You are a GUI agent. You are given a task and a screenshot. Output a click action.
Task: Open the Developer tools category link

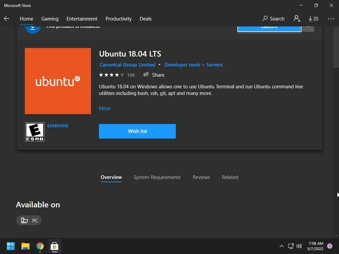point(182,65)
